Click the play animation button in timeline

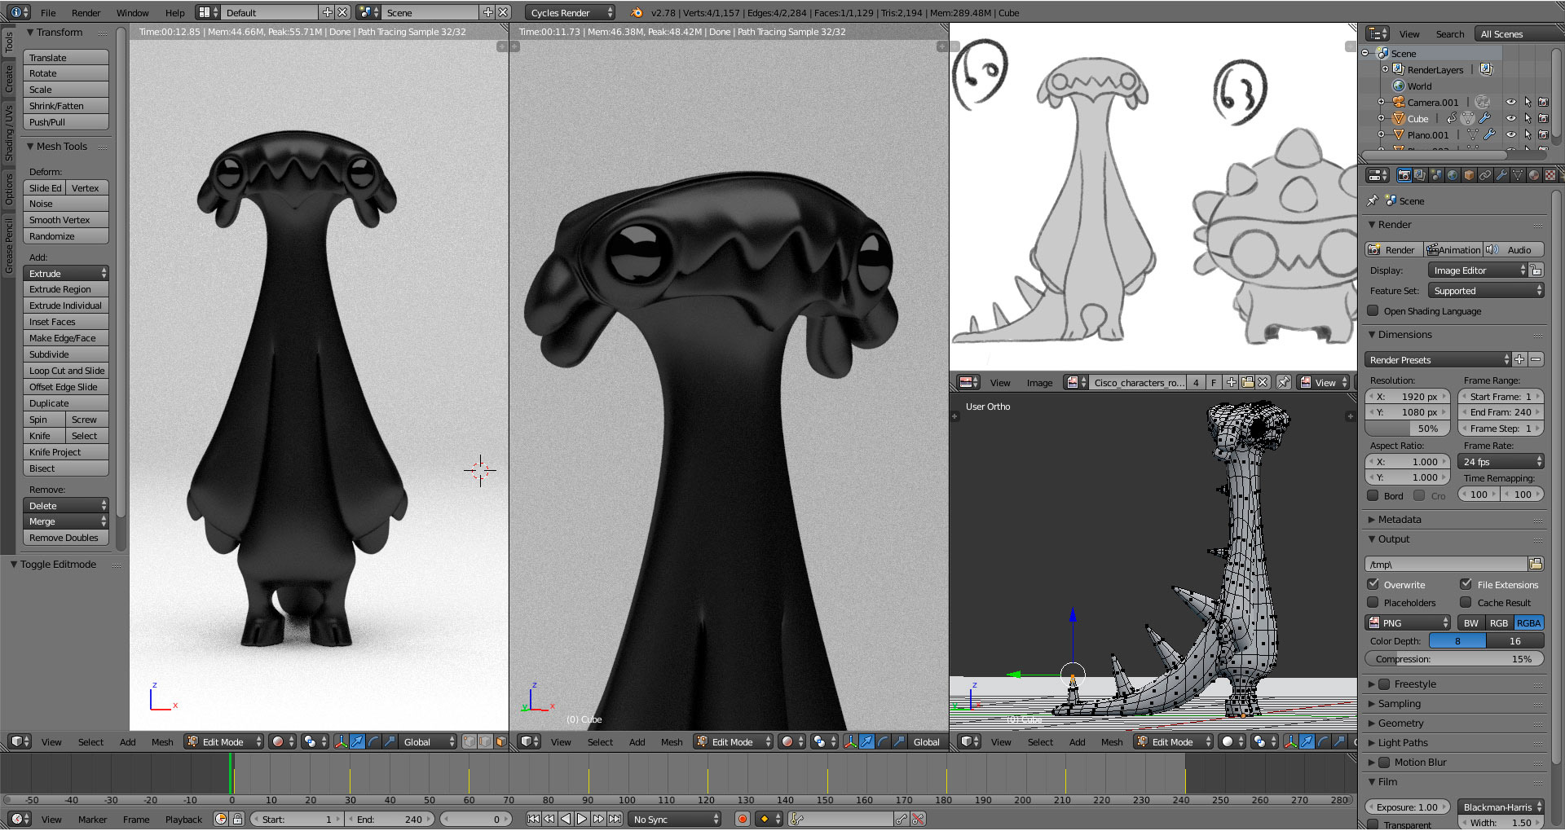click(582, 819)
